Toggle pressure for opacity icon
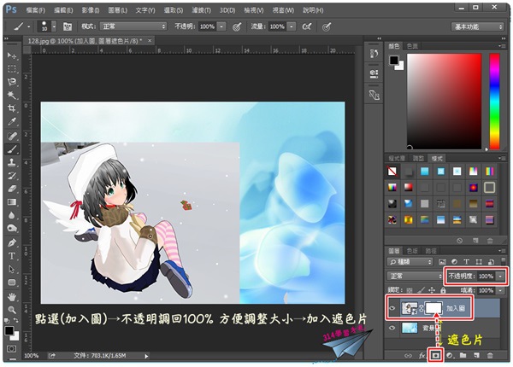513x367 pixels. click(x=237, y=26)
